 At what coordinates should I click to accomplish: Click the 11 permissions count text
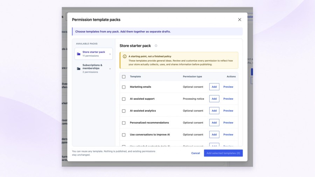(x=90, y=56)
